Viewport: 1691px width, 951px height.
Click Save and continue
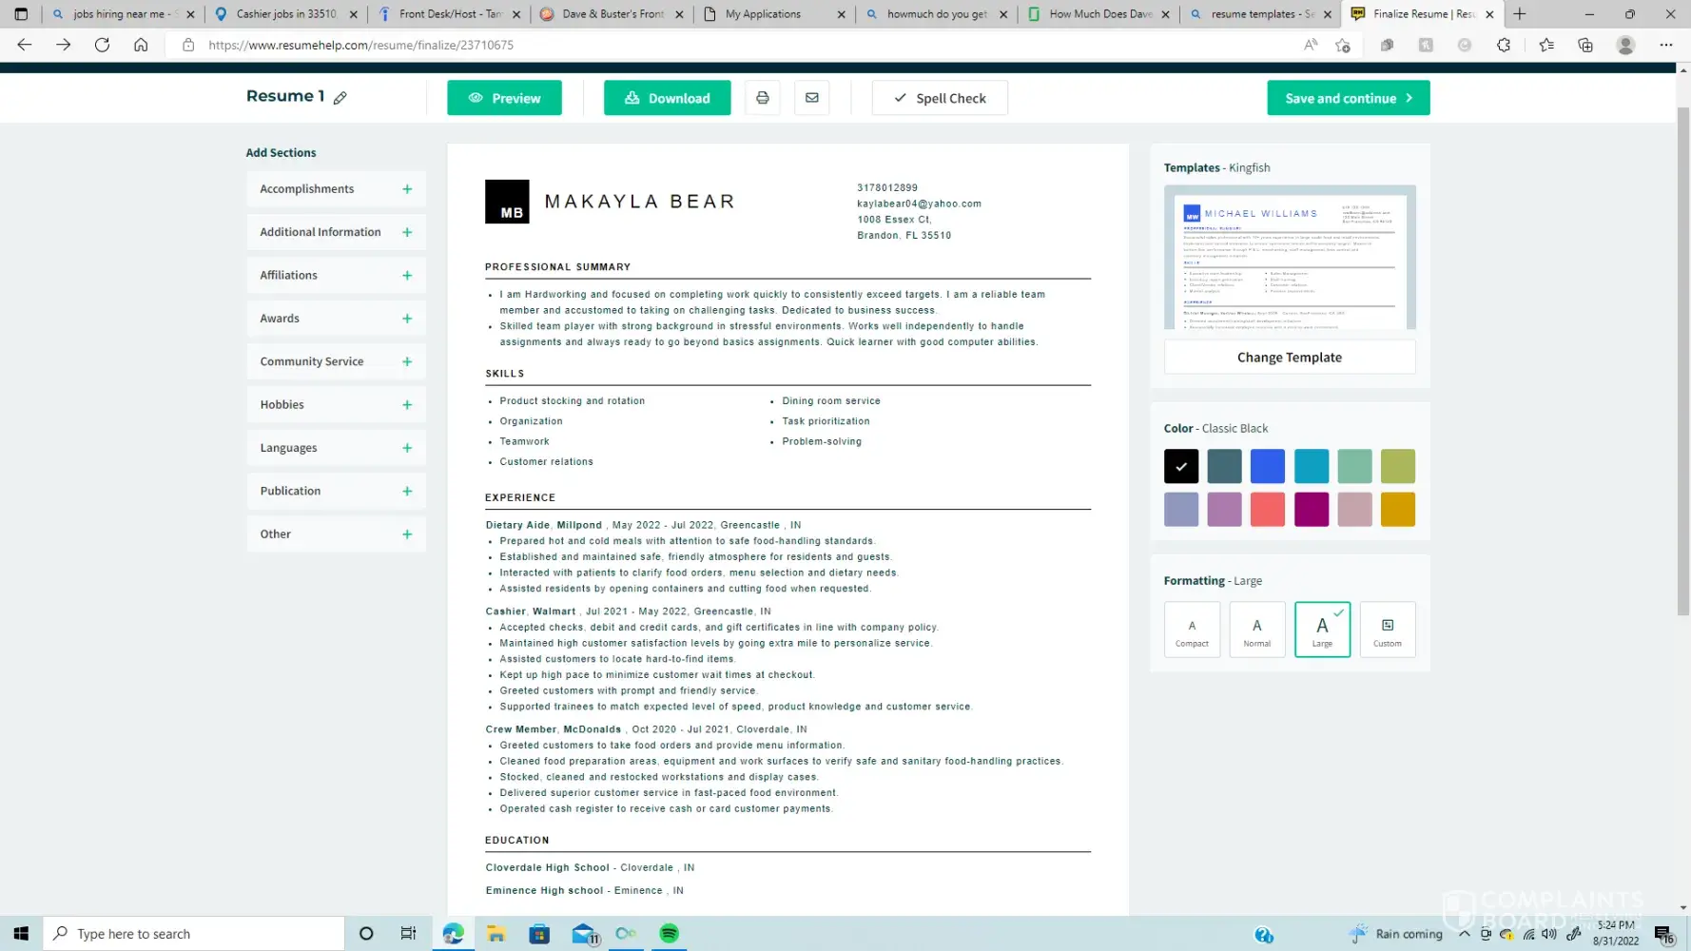click(x=1348, y=98)
